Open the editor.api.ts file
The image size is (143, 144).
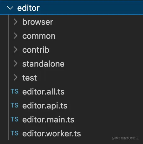(45, 106)
